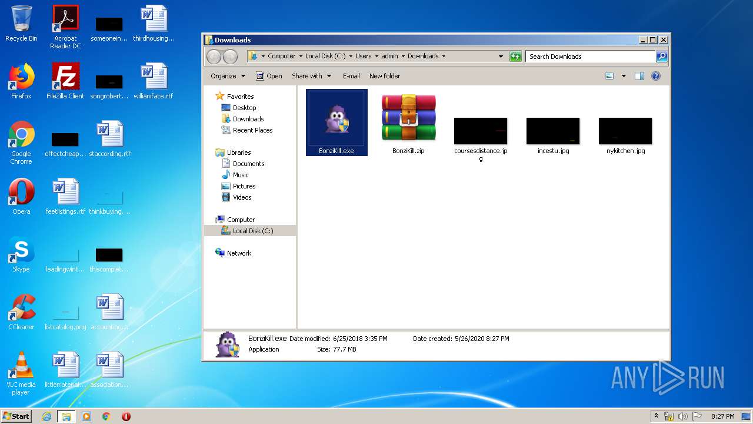This screenshot has width=753, height=424.
Task: Show hidden system tray icons
Action: (x=656, y=416)
